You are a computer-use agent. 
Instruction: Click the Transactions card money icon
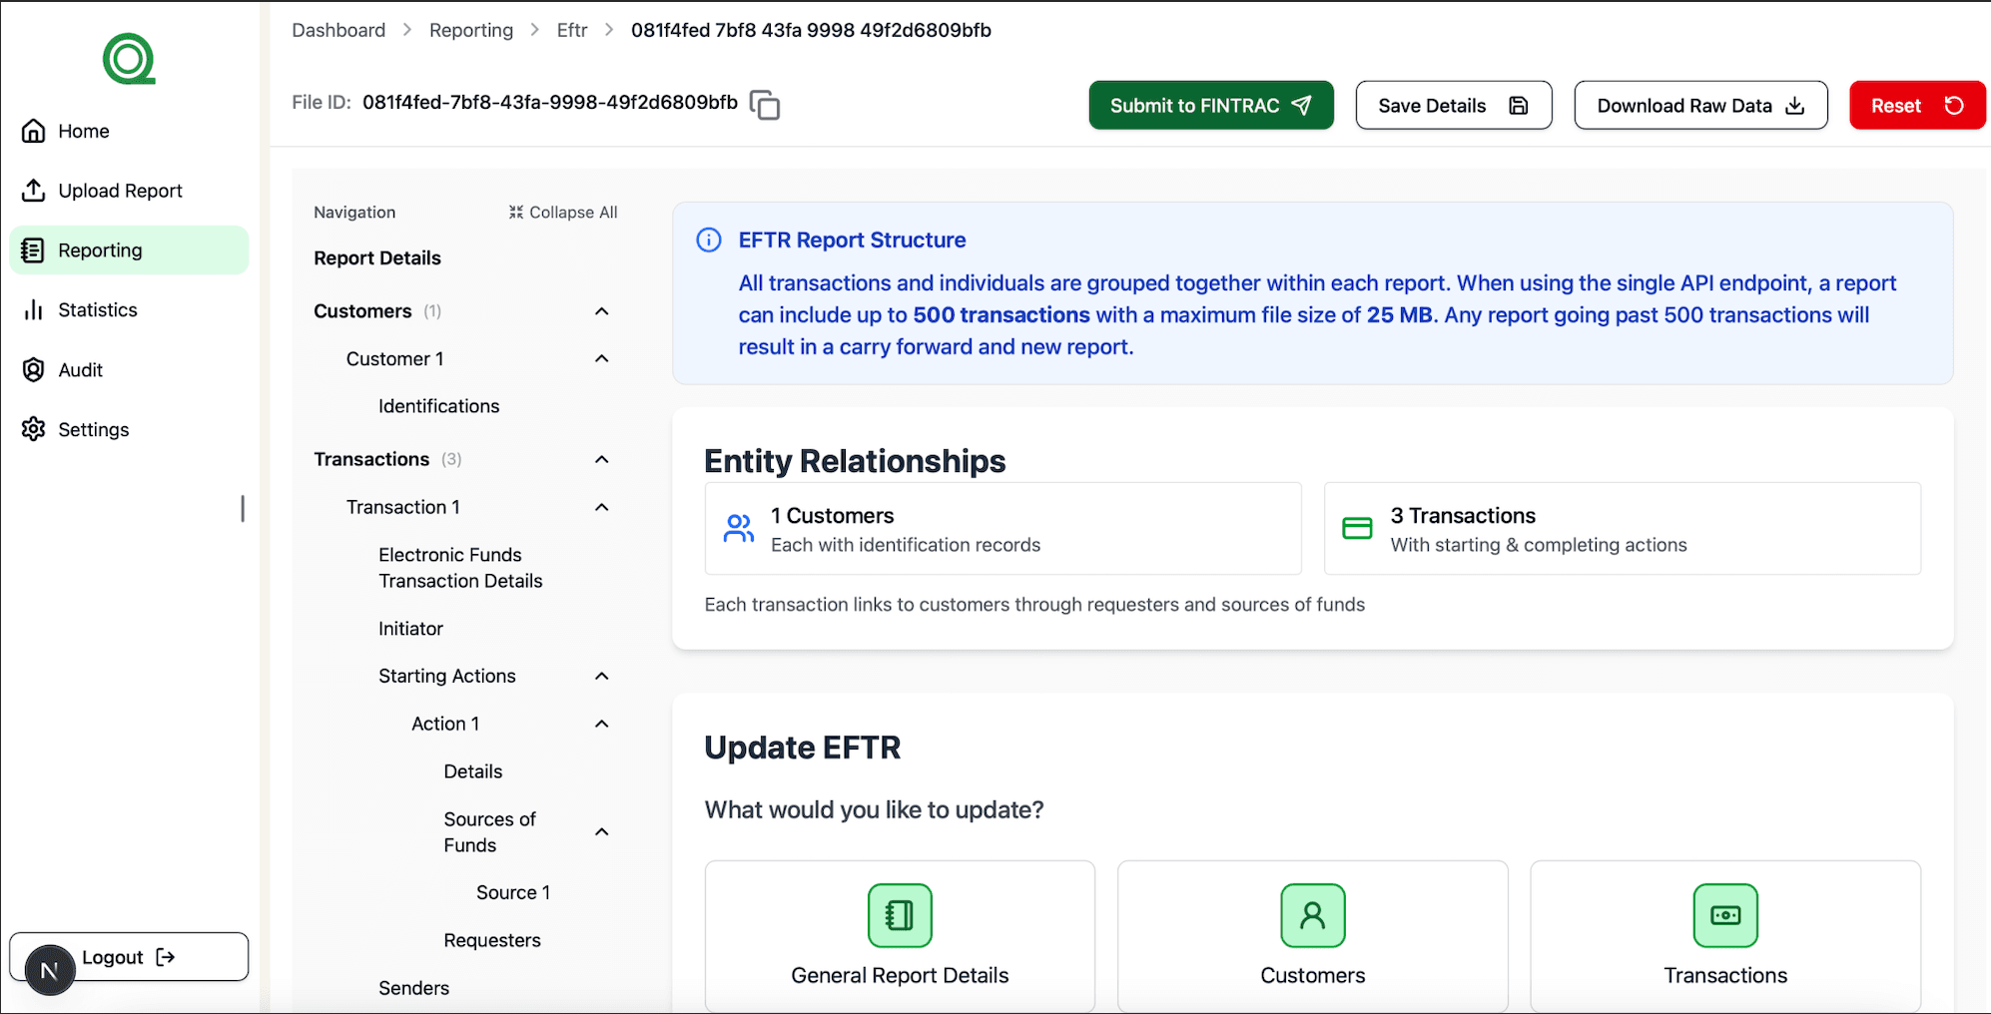1725,915
